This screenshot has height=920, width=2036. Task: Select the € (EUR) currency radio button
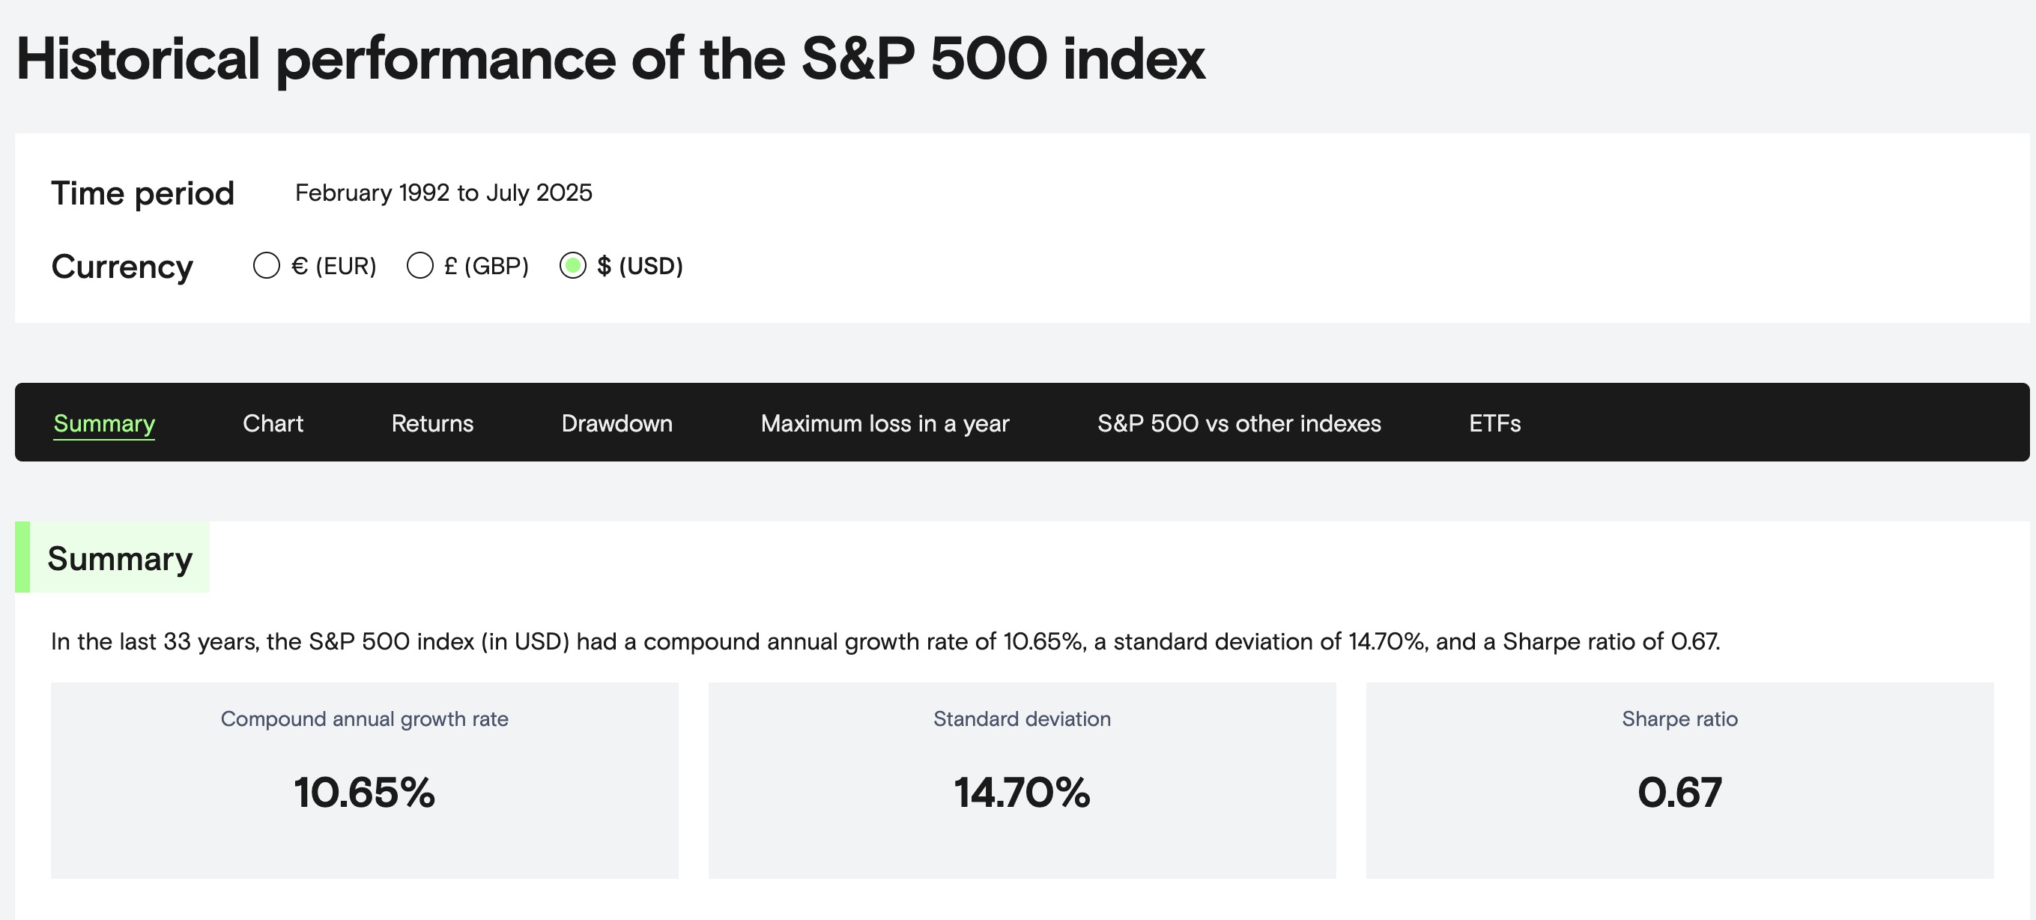267,265
